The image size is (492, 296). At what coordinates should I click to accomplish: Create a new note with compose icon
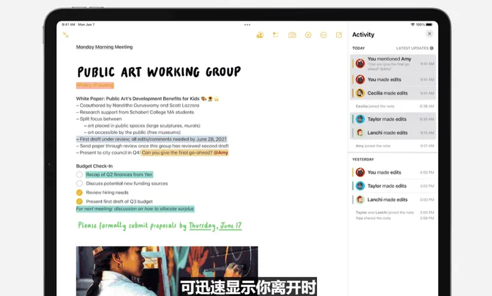click(339, 35)
